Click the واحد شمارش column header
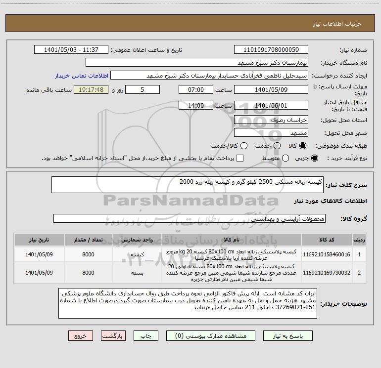 (137, 240)
